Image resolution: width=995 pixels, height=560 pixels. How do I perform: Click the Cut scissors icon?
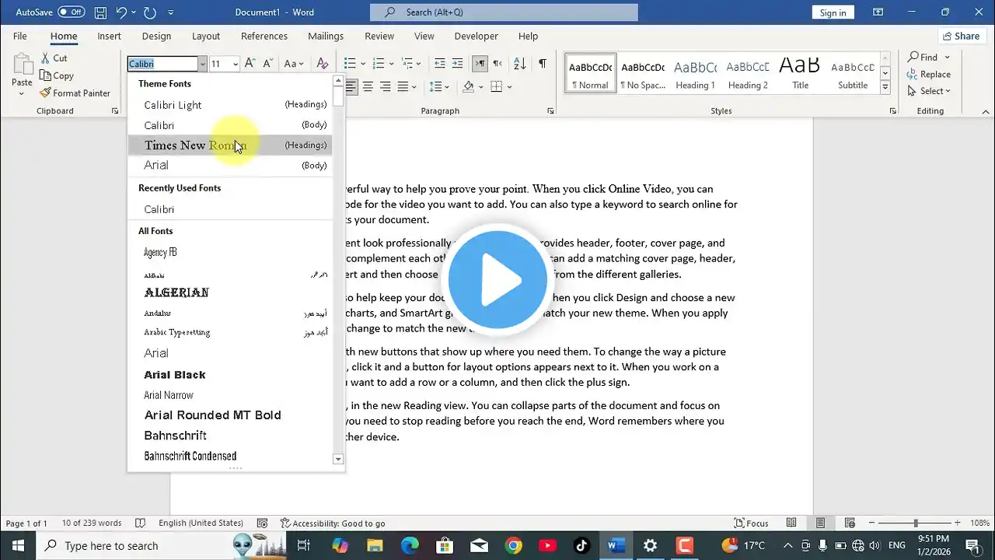point(46,58)
